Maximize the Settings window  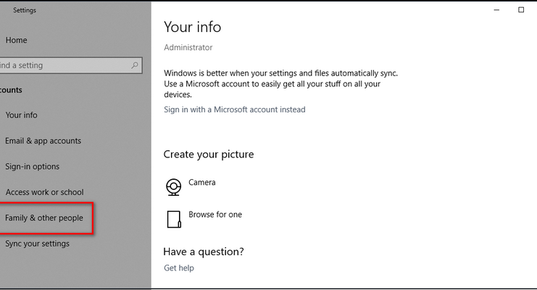(x=521, y=10)
